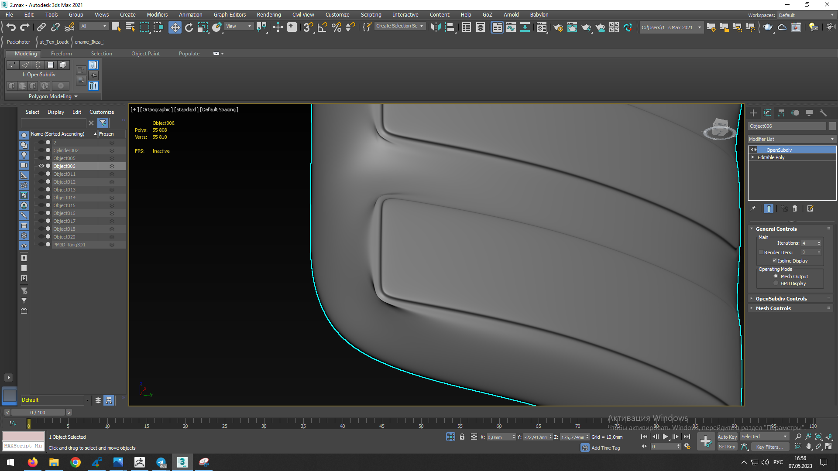The image size is (838, 471).
Task: Toggle the Isoline Display checkbox
Action: click(x=775, y=261)
